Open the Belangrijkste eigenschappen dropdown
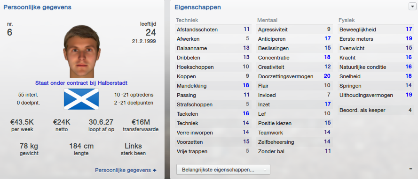The height and width of the screenshot is (179, 418). click(x=223, y=170)
